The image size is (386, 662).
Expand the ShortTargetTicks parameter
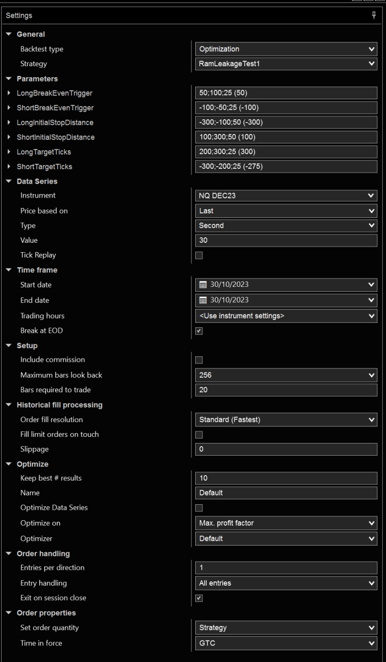9,167
